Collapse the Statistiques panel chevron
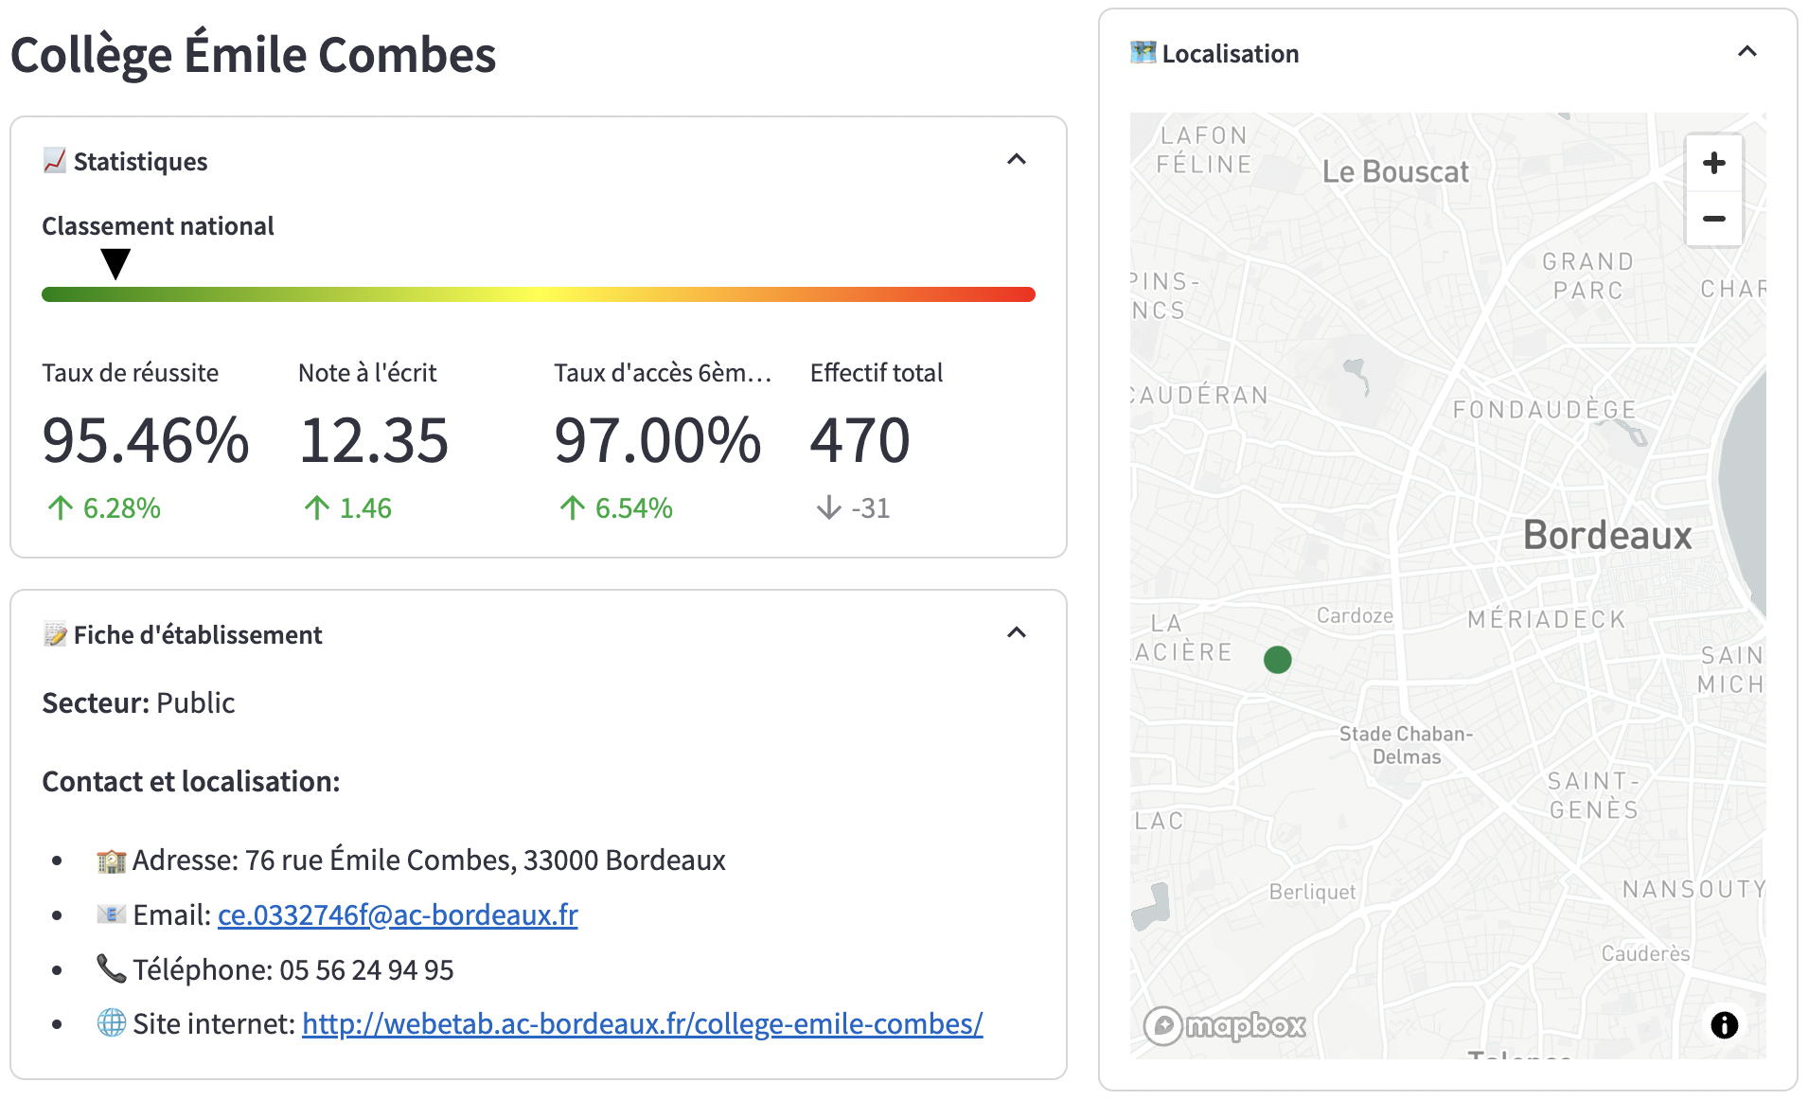Viewport: 1808px width, 1100px height. click(1017, 160)
